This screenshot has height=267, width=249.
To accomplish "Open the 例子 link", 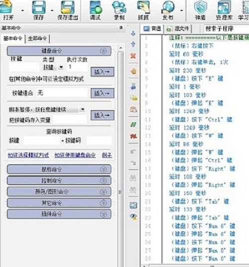I will tap(107, 155).
